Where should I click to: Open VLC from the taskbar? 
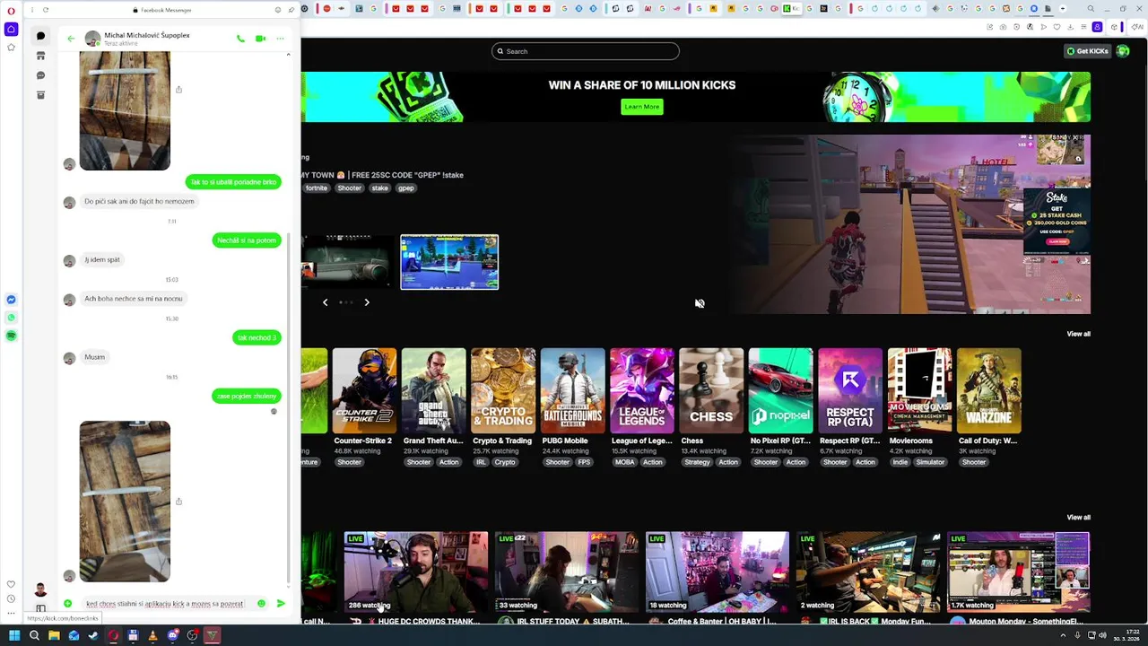[152, 635]
